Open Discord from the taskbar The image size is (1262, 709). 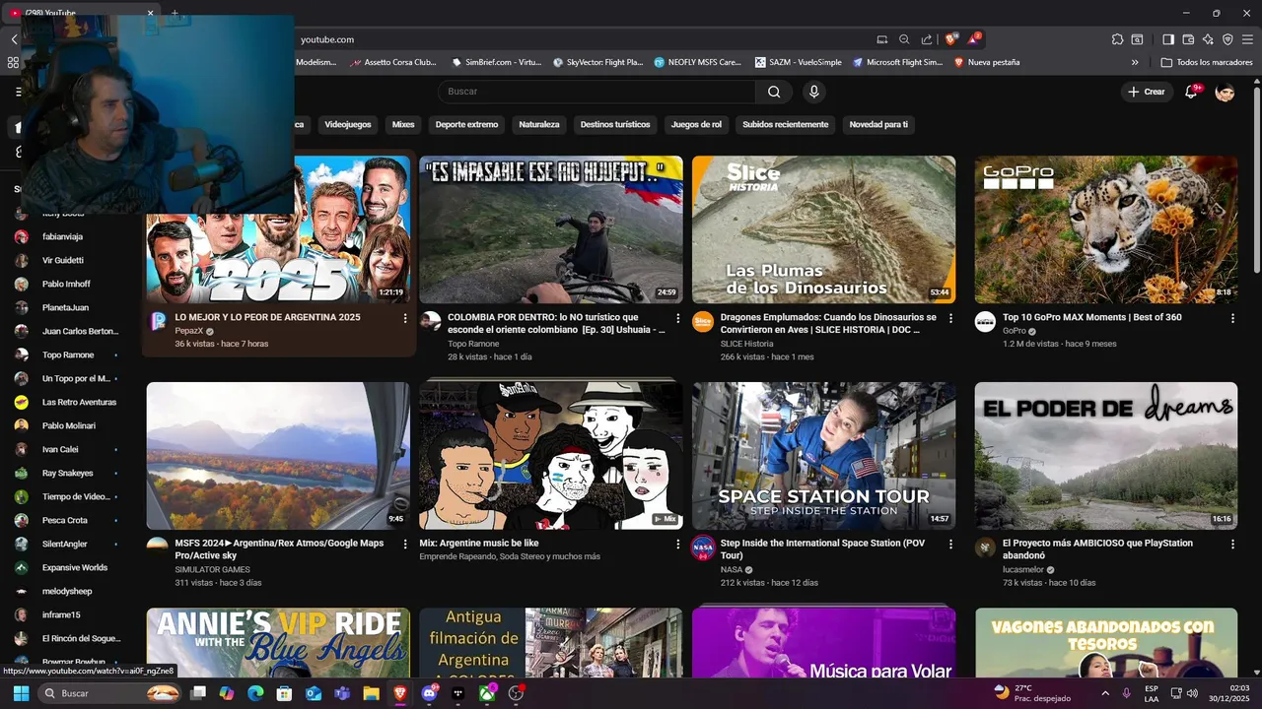(429, 693)
